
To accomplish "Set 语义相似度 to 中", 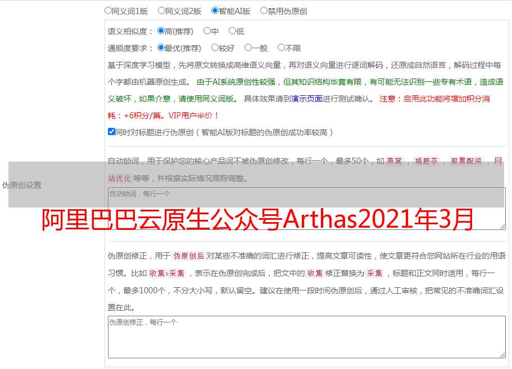I will tap(207, 31).
